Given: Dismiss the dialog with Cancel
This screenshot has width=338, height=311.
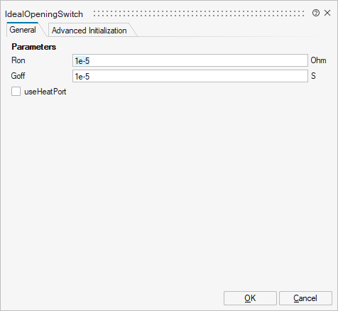Looking at the screenshot, I should click(x=305, y=298).
